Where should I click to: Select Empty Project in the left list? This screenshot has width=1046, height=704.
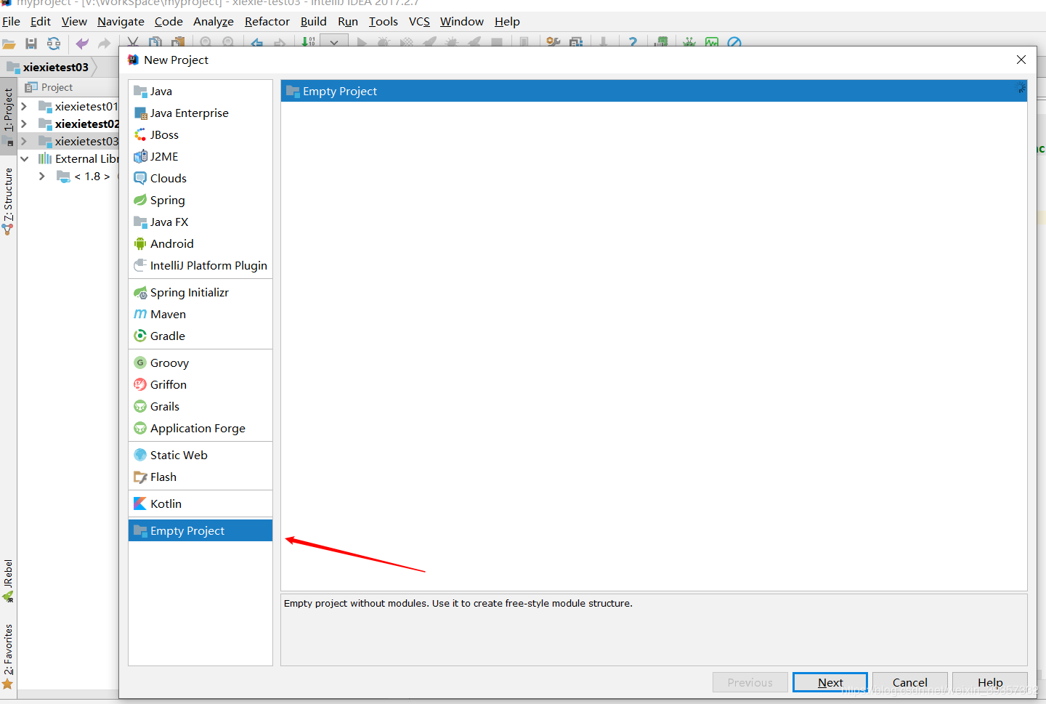[187, 530]
